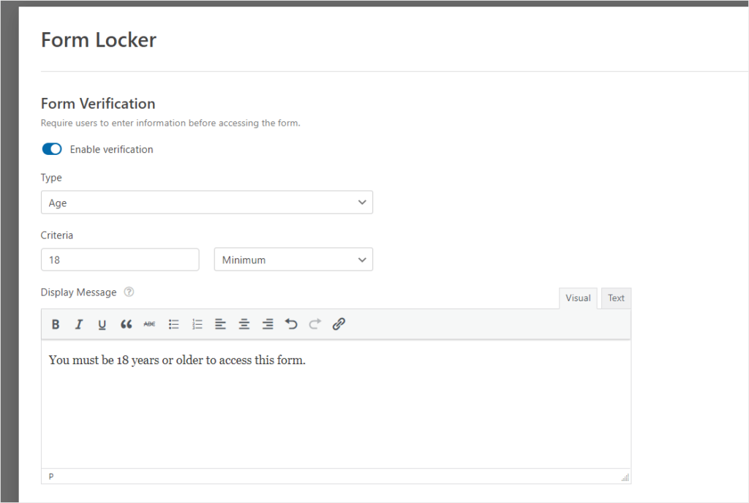This screenshot has width=749, height=503.
Task: Underline the selected text
Action: 102,324
